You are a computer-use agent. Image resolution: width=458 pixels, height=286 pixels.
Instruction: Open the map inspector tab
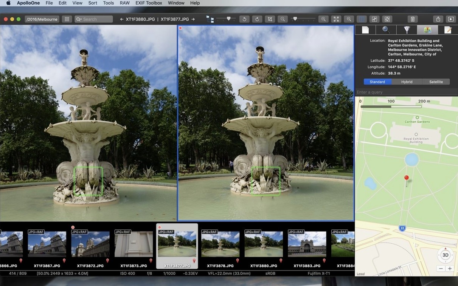click(427, 30)
